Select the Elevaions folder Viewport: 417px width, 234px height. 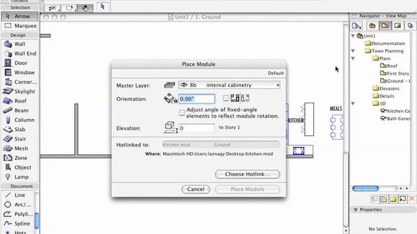point(386,88)
